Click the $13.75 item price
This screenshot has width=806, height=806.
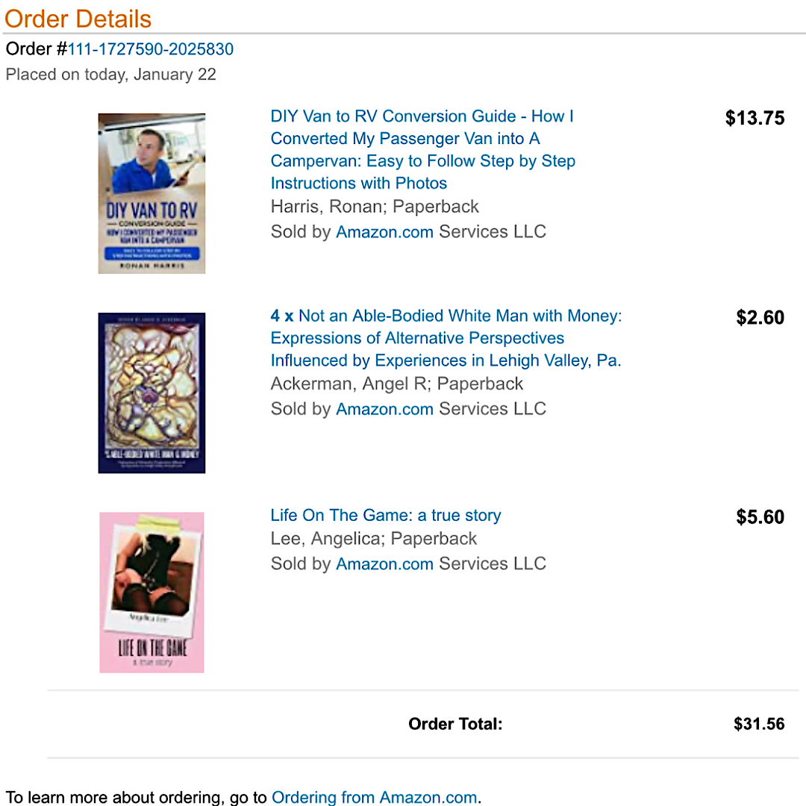point(755,118)
